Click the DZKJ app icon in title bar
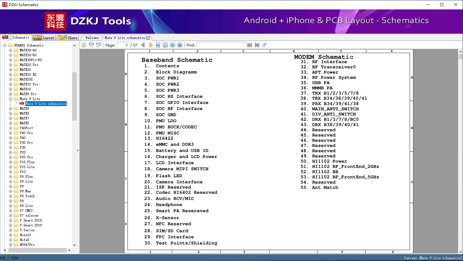 5,5
